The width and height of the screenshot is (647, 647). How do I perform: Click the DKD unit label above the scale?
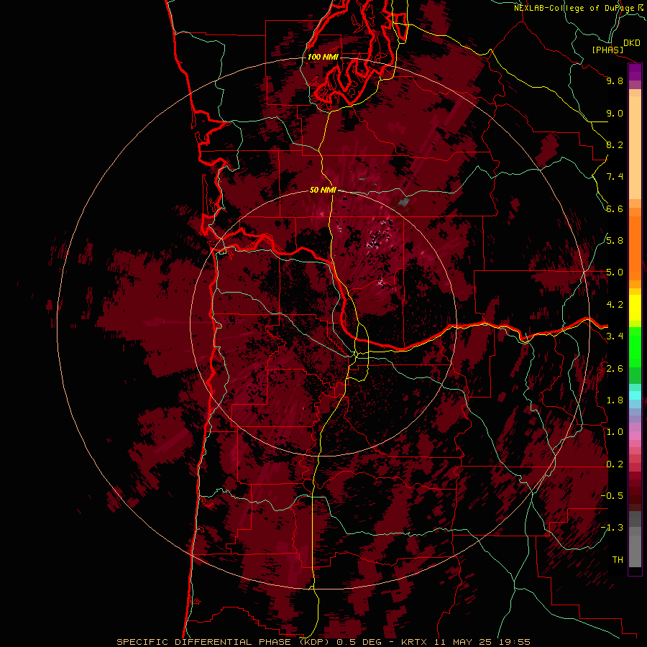(x=632, y=43)
